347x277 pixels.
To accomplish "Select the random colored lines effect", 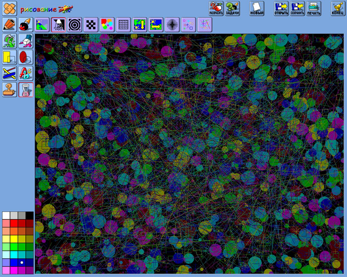I will tap(205, 25).
